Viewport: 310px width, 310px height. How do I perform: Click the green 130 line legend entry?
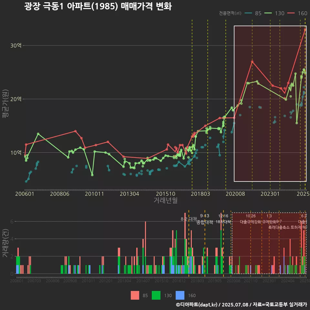click(x=274, y=13)
